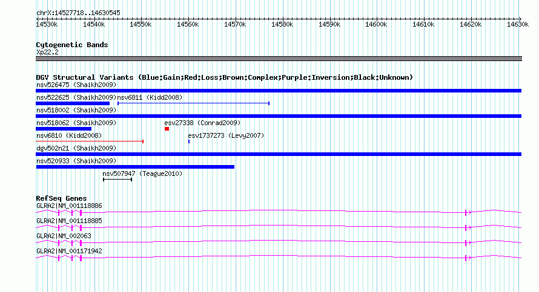
Task: Click the small blue marker of esv1737273
Action: [189, 141]
